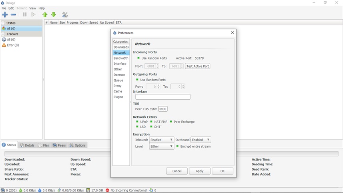This screenshot has height=193, width=343.
Task: Toggle the UPnP checkbox
Action: click(137, 121)
